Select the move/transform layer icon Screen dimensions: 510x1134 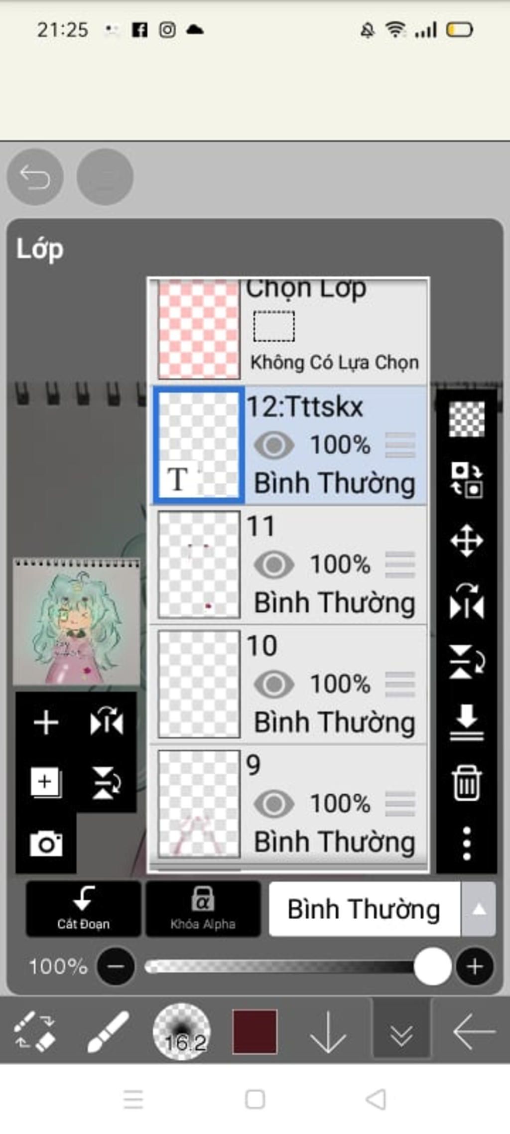pyautogui.click(x=467, y=540)
